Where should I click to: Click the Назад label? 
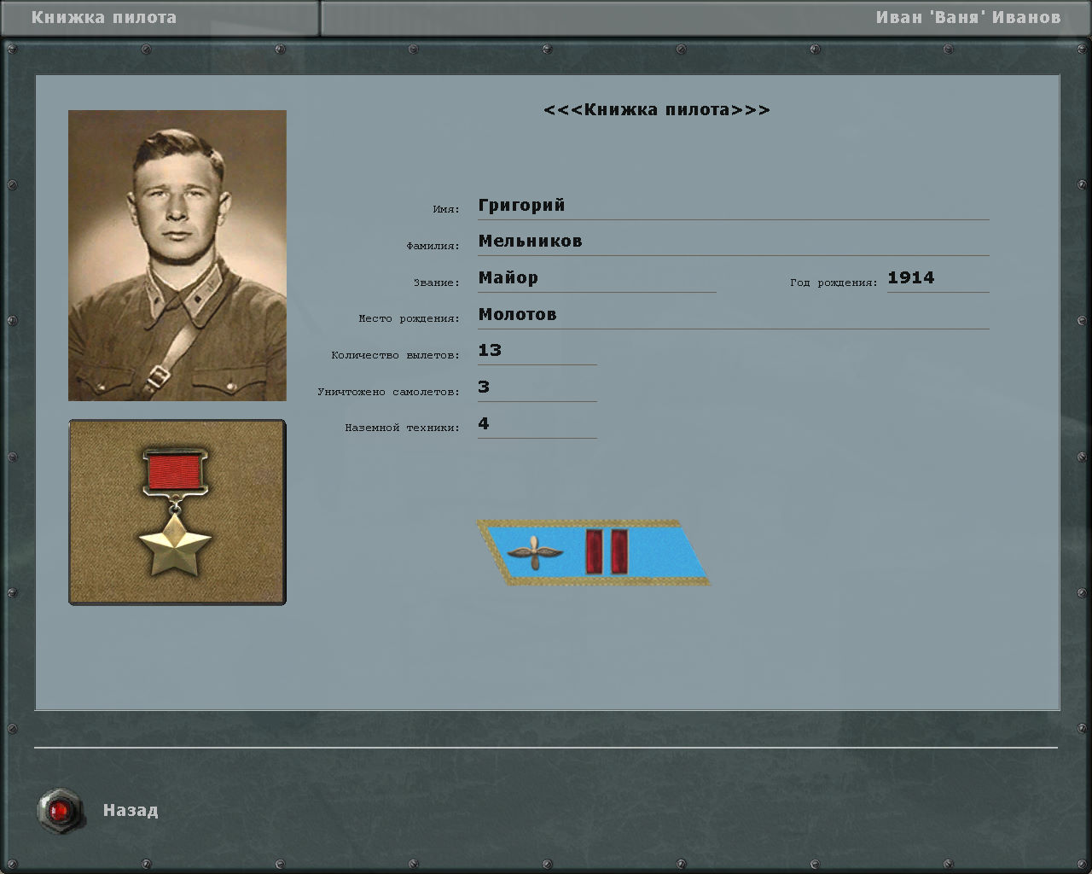click(131, 811)
